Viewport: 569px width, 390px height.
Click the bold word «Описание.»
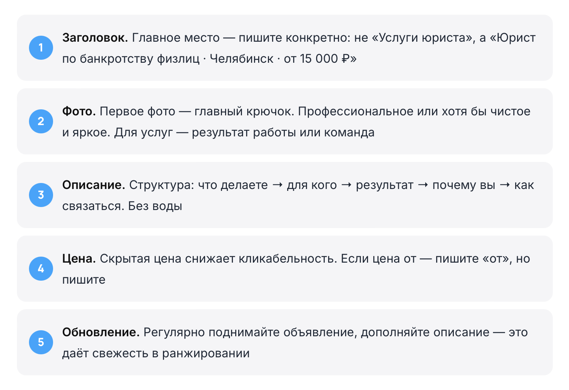pos(94,185)
